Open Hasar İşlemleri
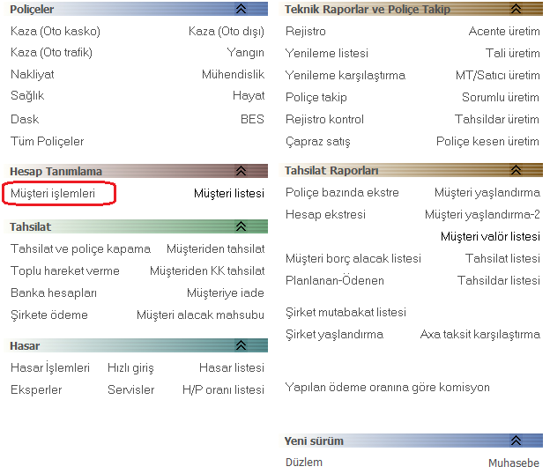 coord(50,367)
